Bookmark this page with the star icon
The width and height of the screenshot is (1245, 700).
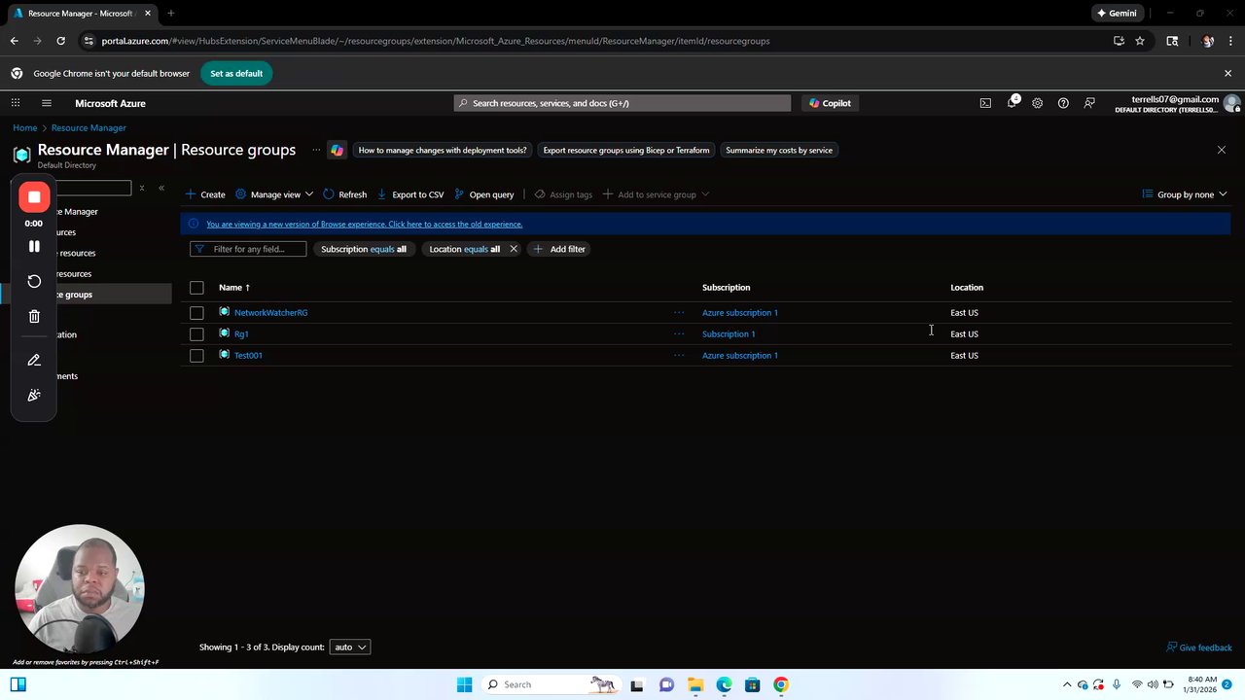coord(1140,41)
